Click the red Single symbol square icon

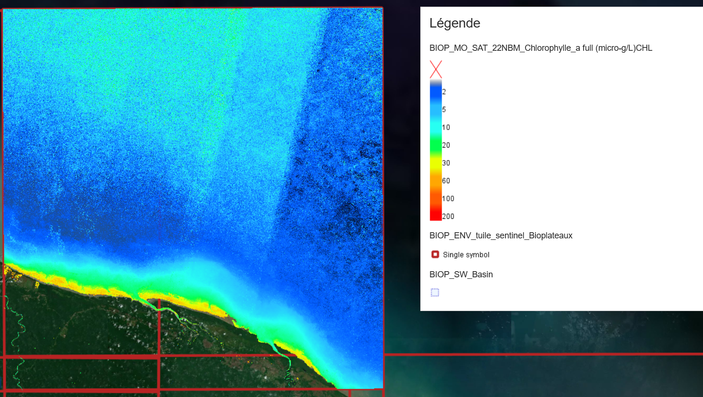tap(435, 255)
